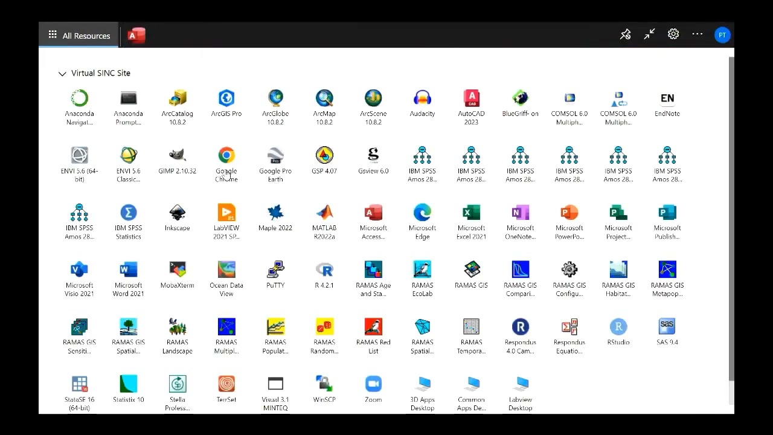
Task: Open Microsoft PowerPoint
Action: pos(569,222)
